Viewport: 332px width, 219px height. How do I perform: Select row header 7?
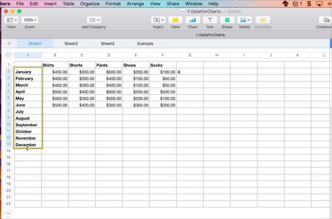click(8, 105)
